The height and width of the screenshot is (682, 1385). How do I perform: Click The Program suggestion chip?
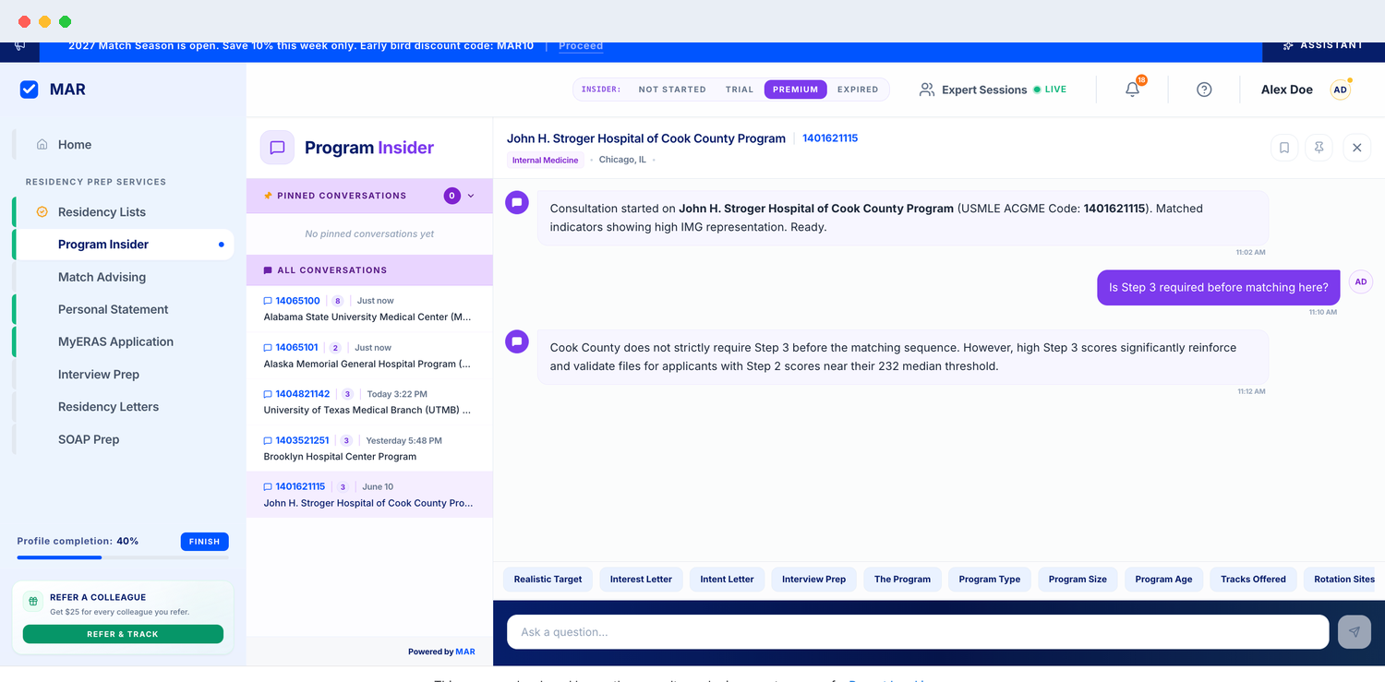coord(902,580)
